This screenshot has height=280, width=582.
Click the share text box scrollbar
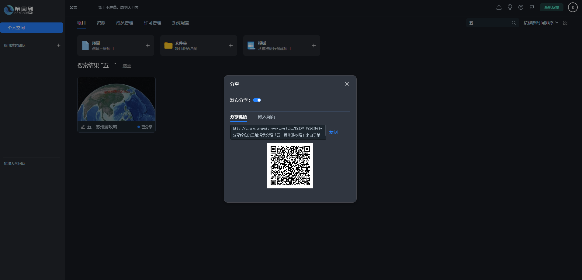pos(325,130)
